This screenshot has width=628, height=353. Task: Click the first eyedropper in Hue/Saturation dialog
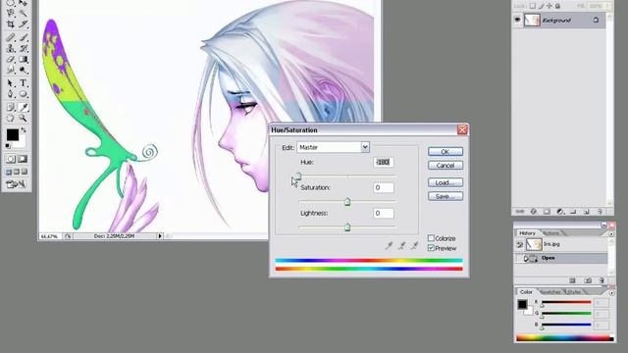[x=389, y=245]
